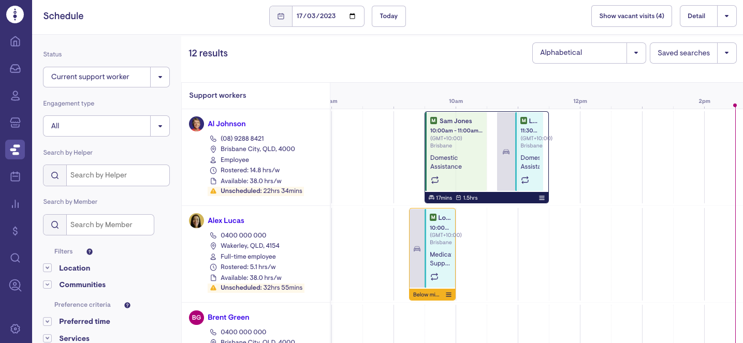Click Show vacant visits (4) button
The width and height of the screenshot is (743, 343).
point(631,16)
